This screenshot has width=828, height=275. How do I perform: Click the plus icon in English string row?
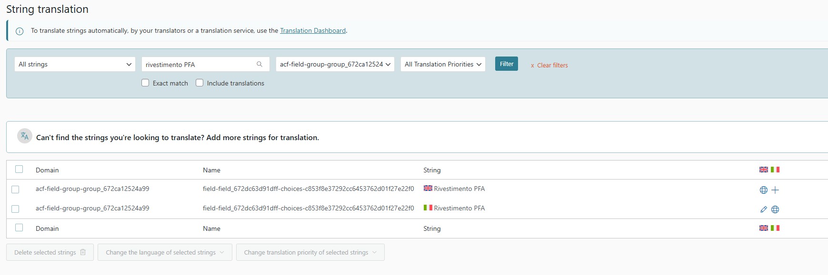(x=775, y=190)
